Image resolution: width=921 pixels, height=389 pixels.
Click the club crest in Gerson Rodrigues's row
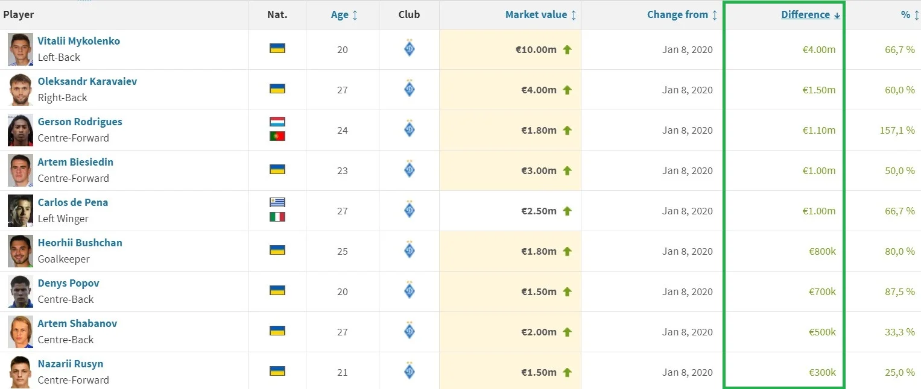coord(409,129)
